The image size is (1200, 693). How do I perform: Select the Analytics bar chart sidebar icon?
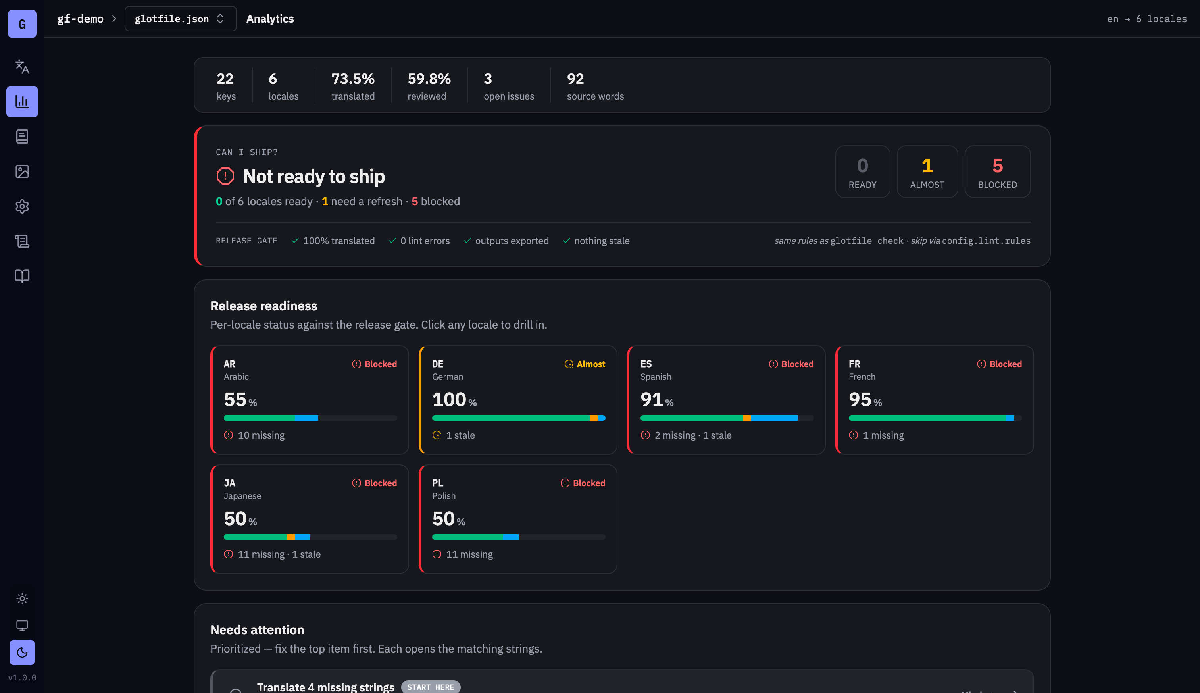[x=22, y=101]
